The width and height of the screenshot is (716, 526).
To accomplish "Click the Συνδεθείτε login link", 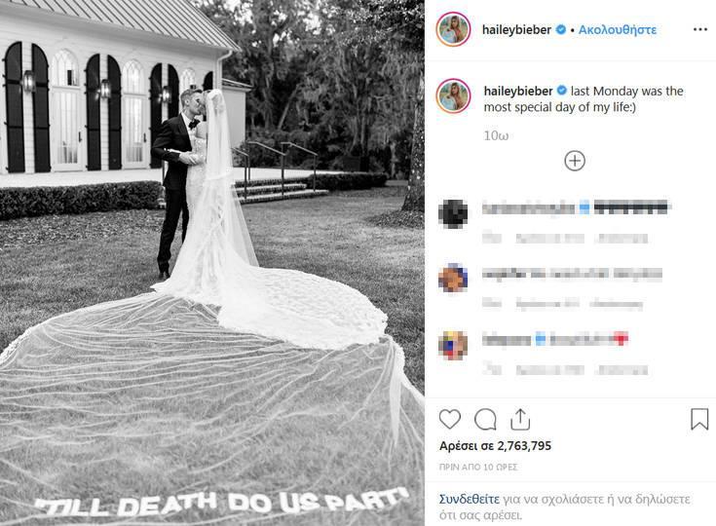I will [470, 499].
